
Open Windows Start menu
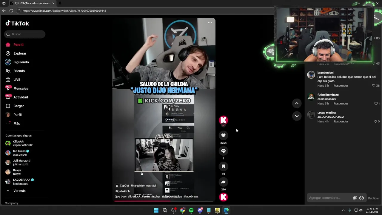pyautogui.click(x=156, y=210)
